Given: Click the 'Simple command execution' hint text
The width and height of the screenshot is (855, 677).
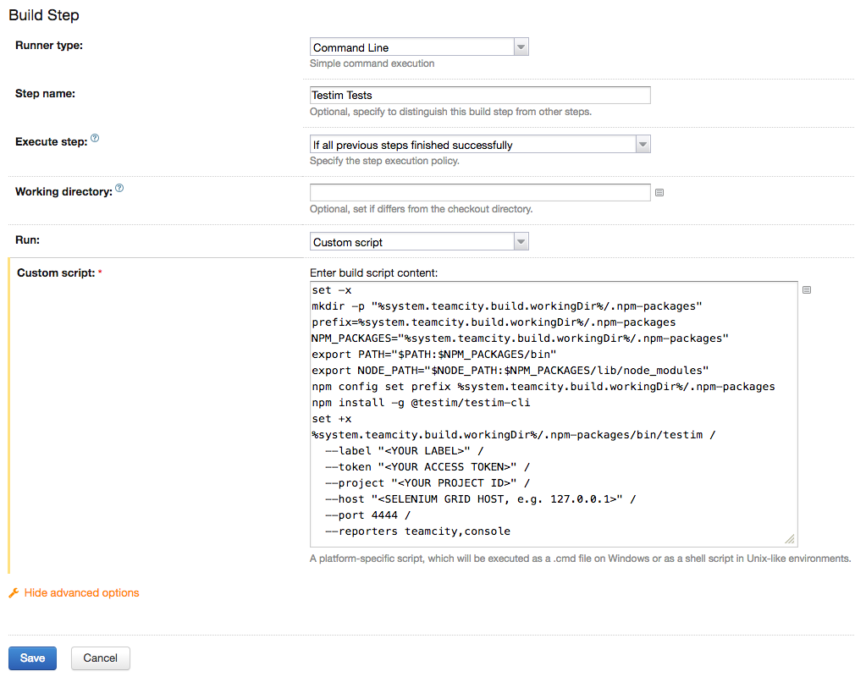Looking at the screenshot, I should tap(372, 63).
